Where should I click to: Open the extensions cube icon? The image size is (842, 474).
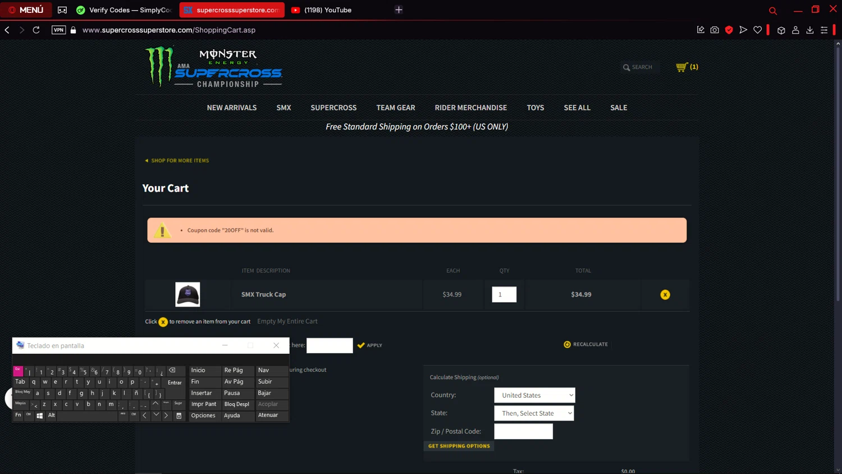tap(781, 30)
